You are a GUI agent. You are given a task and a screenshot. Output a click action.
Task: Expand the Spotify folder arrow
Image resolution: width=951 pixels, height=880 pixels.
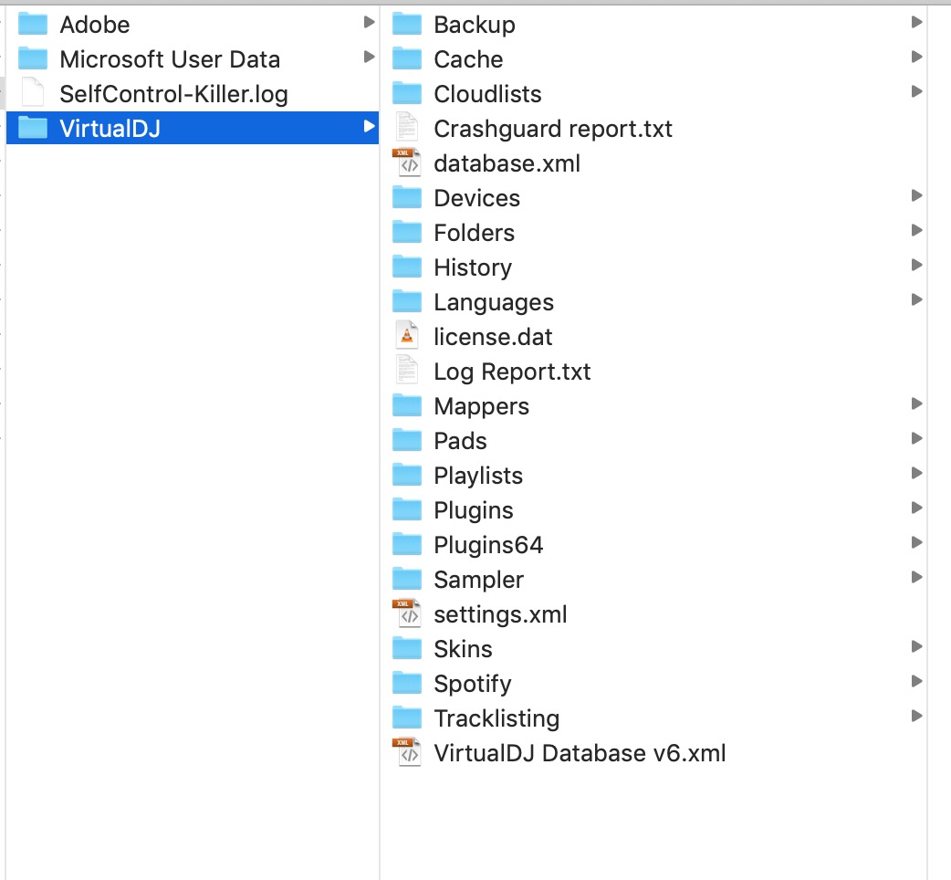pyautogui.click(x=917, y=681)
